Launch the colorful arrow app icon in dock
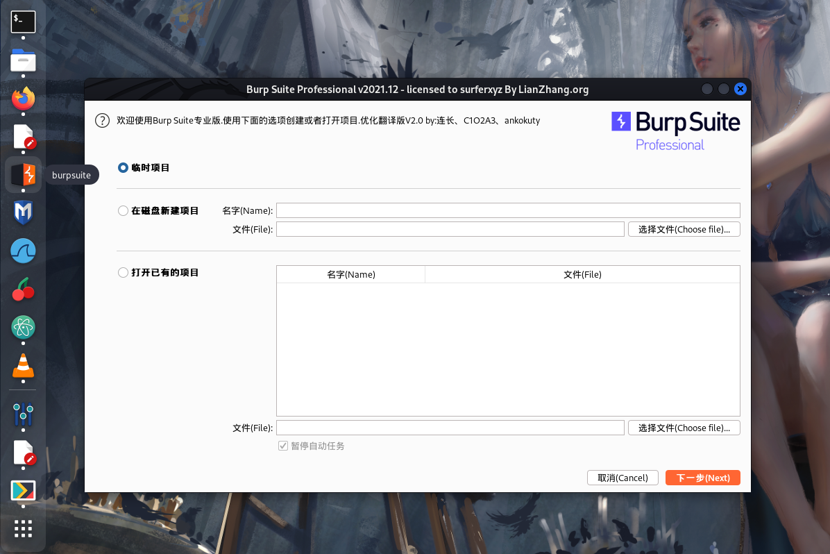The image size is (830, 554). point(24,490)
